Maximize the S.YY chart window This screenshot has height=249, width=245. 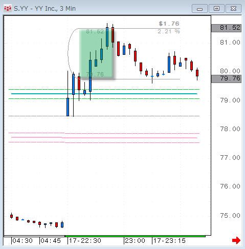(x=216, y=9)
